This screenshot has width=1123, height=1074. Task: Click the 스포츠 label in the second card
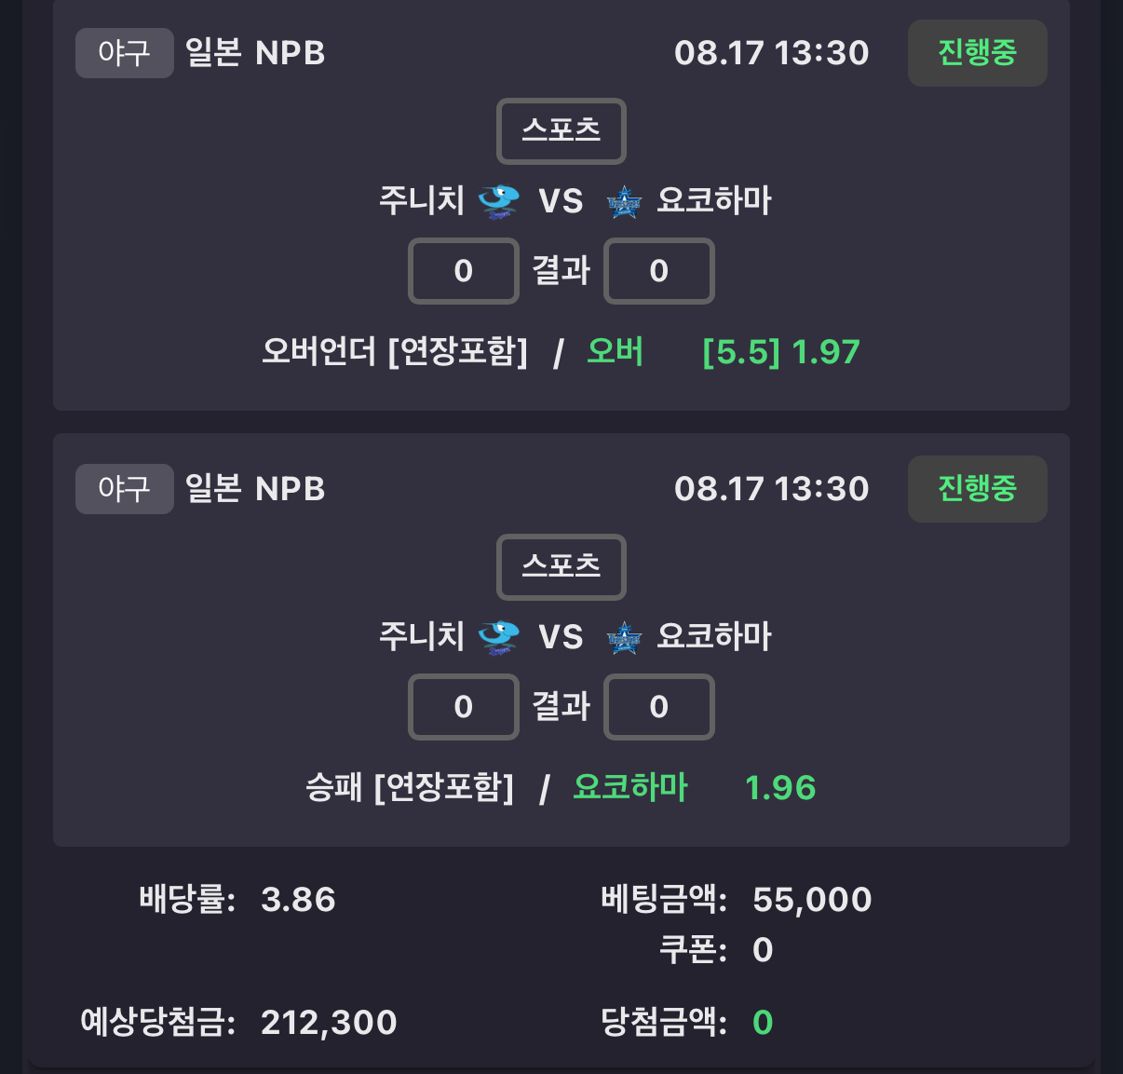(561, 566)
